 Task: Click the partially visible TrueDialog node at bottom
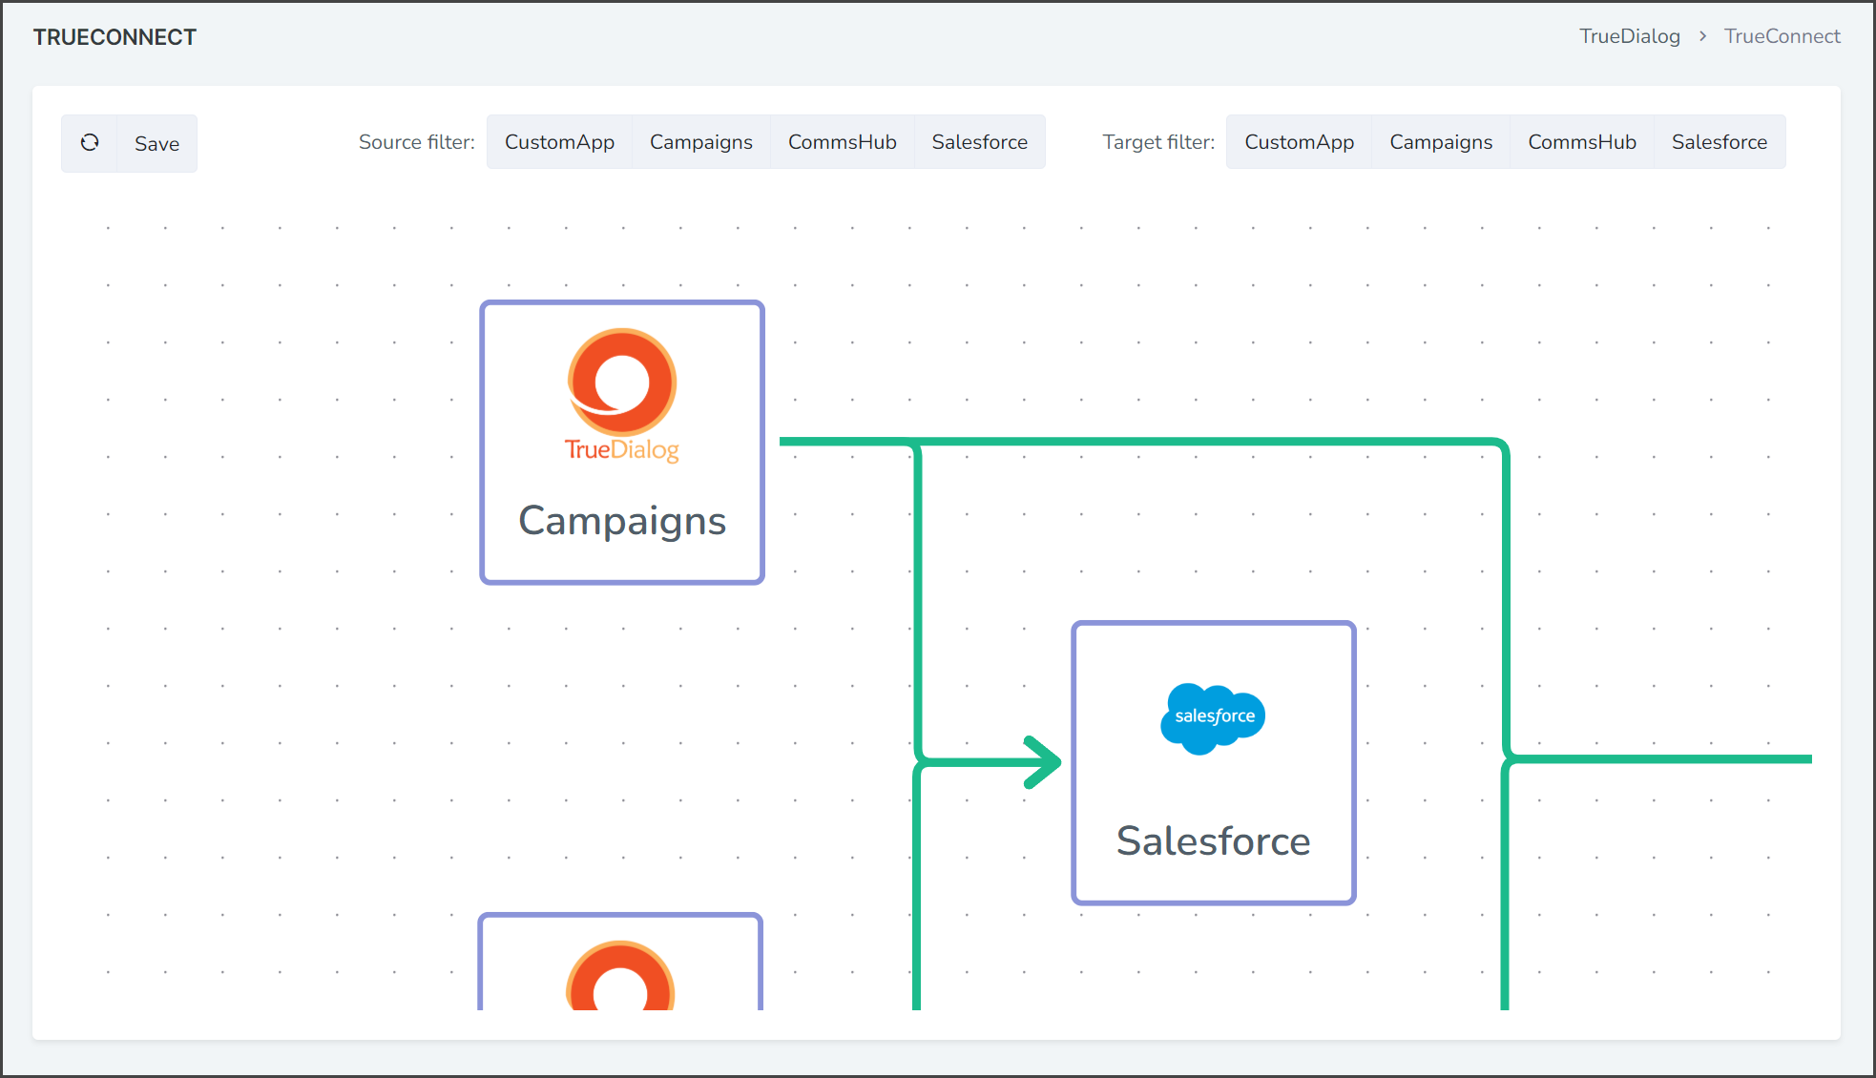pyautogui.click(x=620, y=962)
